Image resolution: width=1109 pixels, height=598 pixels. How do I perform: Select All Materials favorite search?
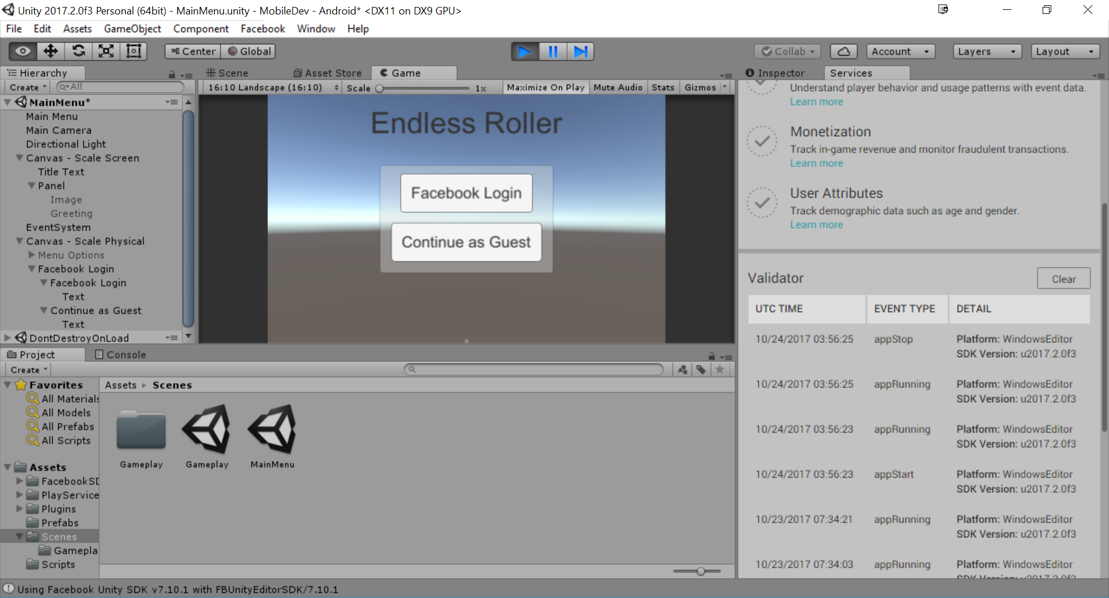tap(64, 399)
